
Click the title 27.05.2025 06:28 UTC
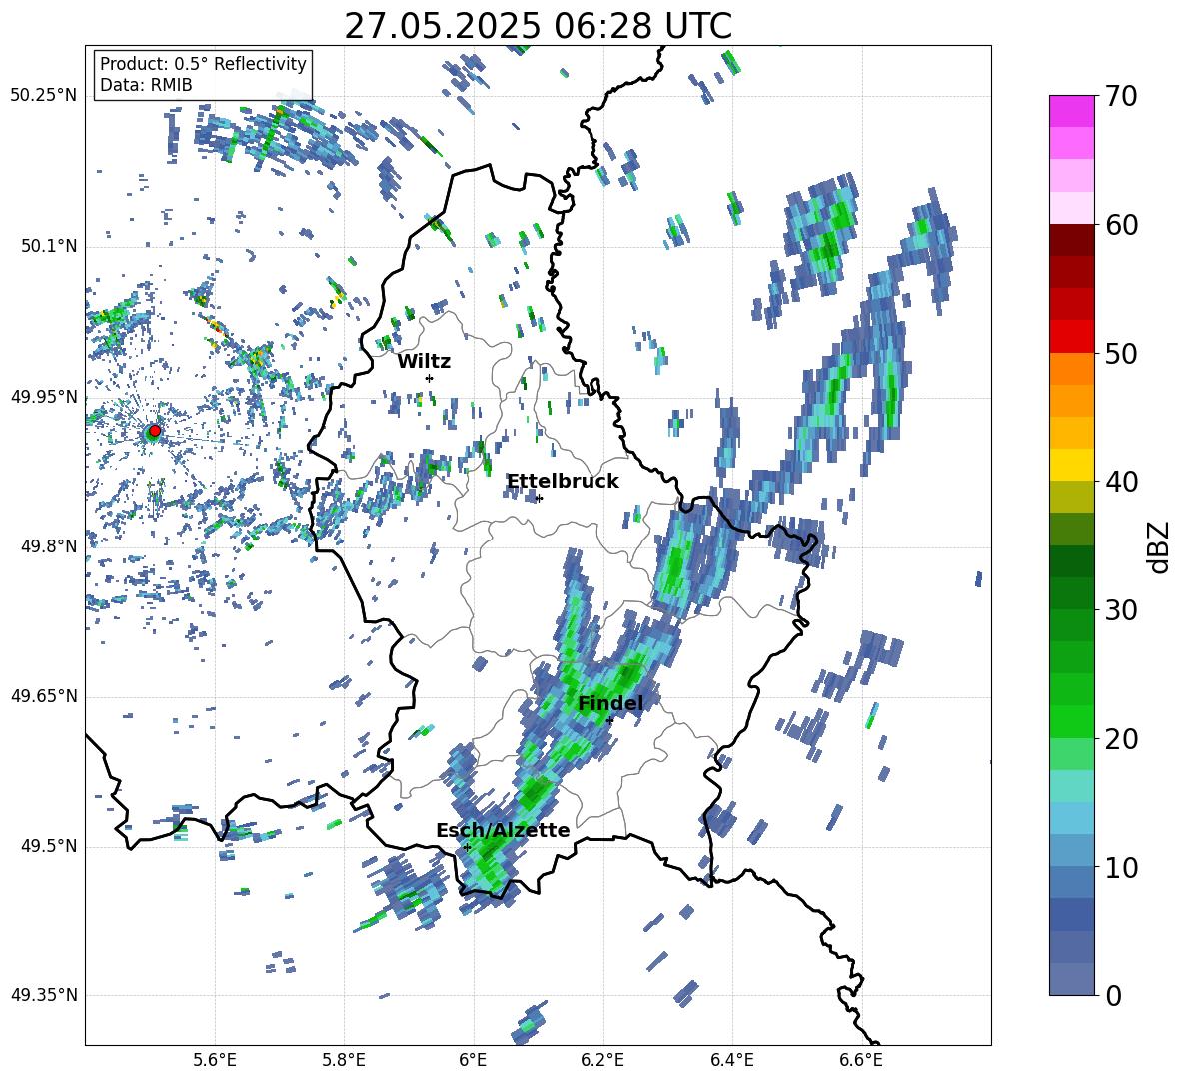click(x=538, y=26)
